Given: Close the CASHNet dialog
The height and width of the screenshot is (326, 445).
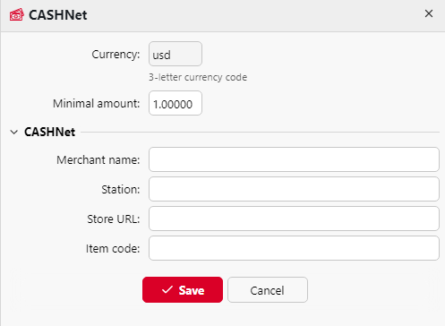Looking at the screenshot, I should pyautogui.click(x=429, y=13).
